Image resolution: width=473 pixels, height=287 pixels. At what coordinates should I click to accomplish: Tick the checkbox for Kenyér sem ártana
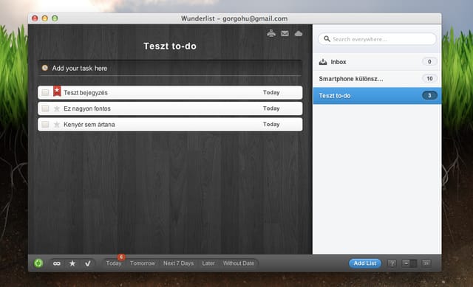coord(45,125)
